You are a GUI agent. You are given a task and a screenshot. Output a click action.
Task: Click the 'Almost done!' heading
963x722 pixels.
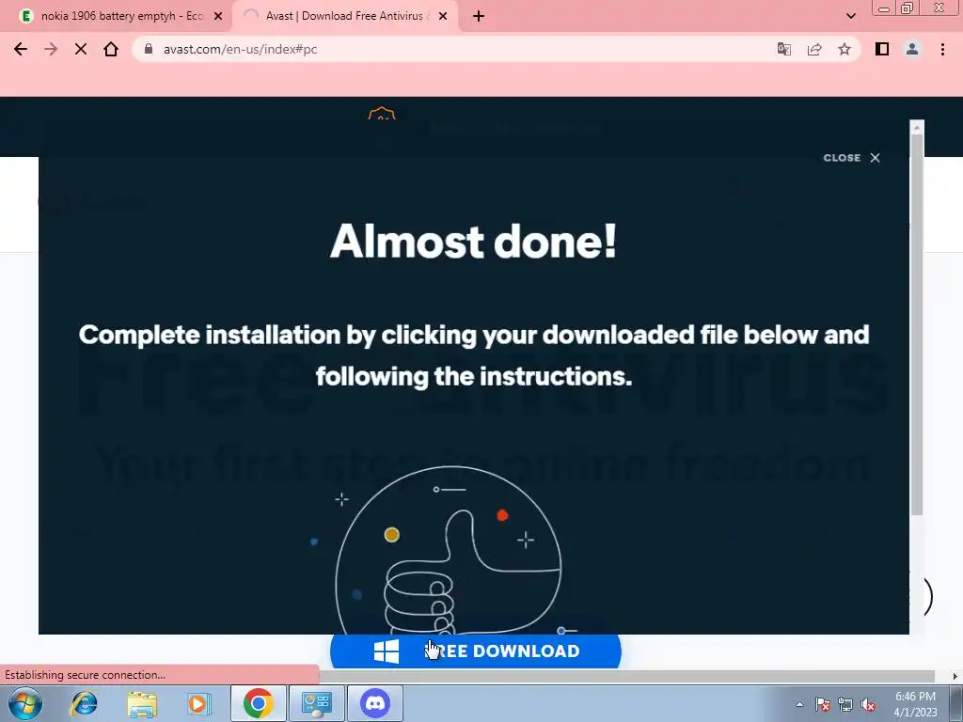point(474,242)
